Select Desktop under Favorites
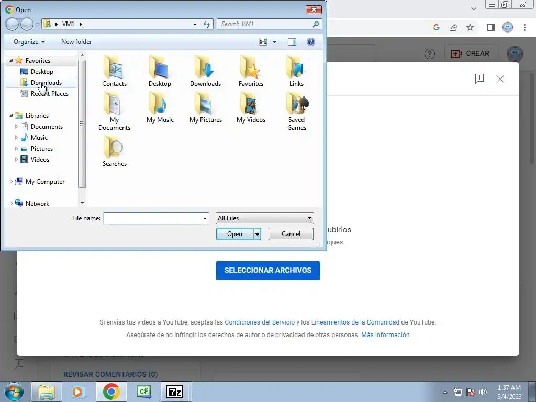Screen dimensions: 536x402 click(42, 71)
